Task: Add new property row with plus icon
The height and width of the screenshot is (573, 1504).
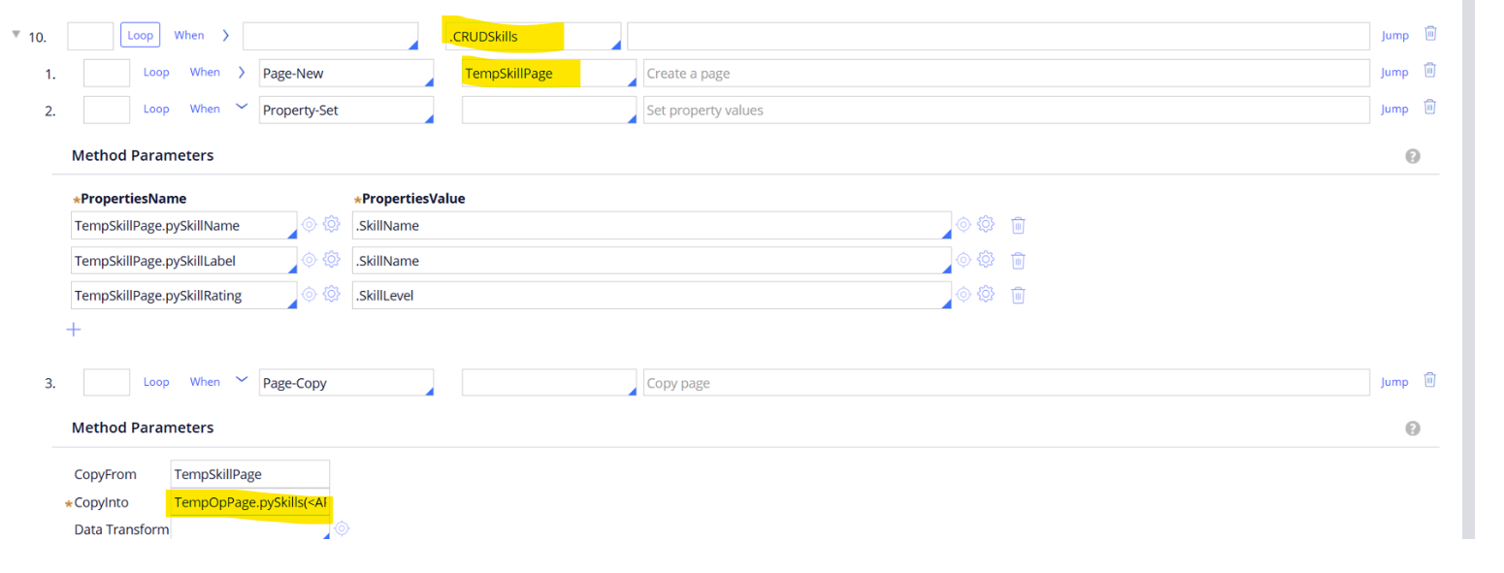Action: (x=74, y=330)
